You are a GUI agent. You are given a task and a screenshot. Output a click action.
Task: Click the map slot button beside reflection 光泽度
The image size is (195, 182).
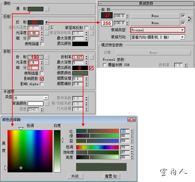pos(47,33)
